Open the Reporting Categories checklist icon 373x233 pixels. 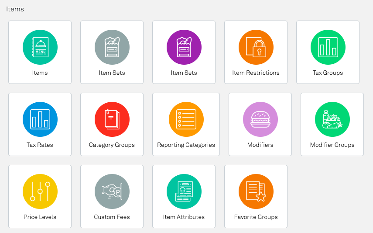(186, 119)
